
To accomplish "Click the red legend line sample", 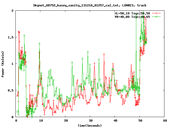I will (x=156, y=13).
